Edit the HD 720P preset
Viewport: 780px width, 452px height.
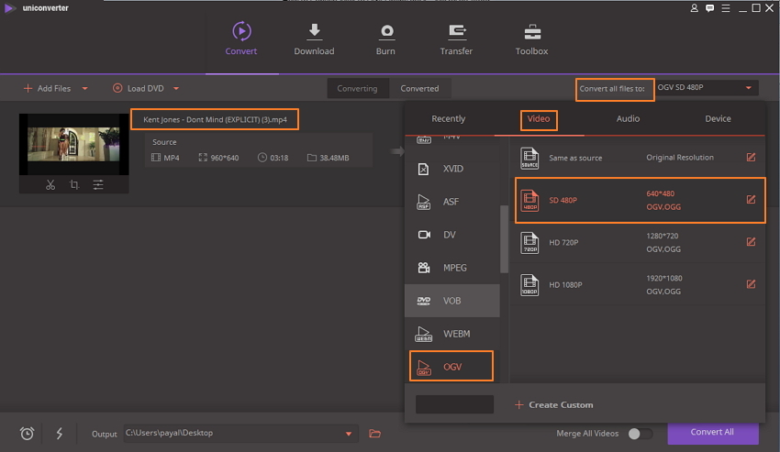pyautogui.click(x=751, y=242)
